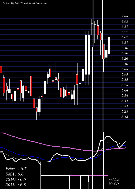Click the 6.46 price axis label
Viewport: 135px width, 189px height.
tap(125, 48)
